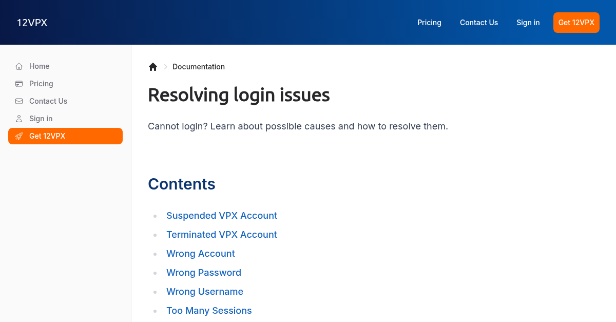
Task: Click the person icon beside Sign in
Action: (x=18, y=119)
